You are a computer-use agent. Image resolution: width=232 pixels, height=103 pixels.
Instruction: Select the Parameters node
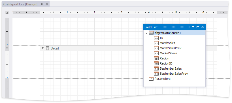coord(163,79)
